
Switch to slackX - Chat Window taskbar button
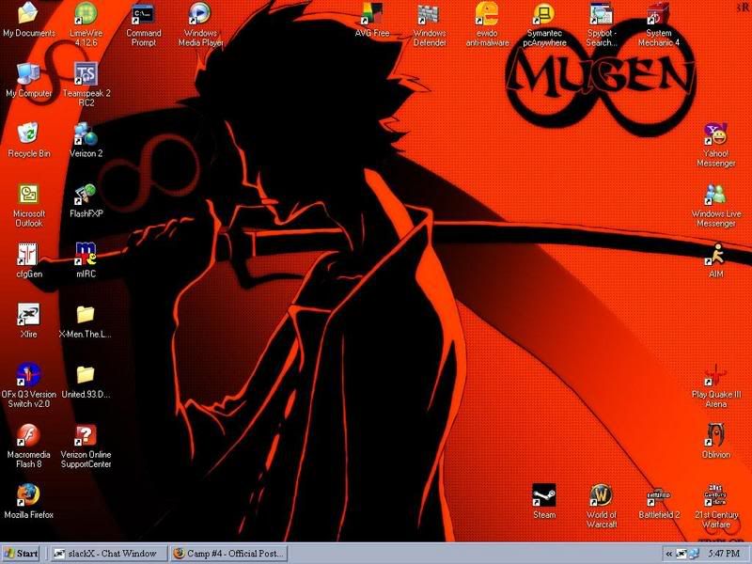tap(108, 554)
